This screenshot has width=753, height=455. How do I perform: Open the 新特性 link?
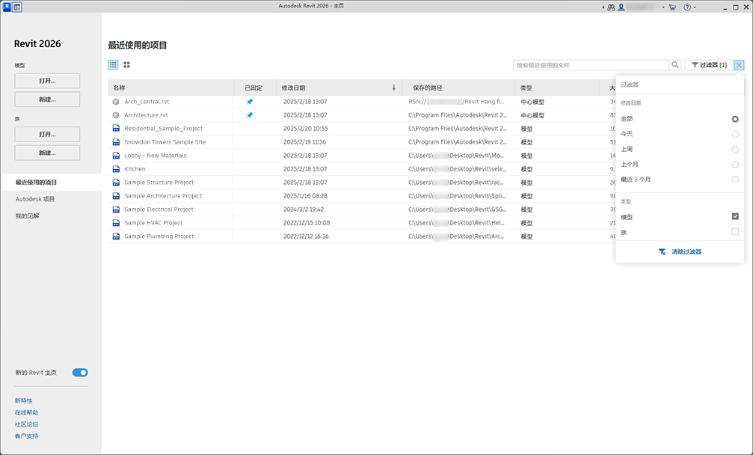coord(23,400)
